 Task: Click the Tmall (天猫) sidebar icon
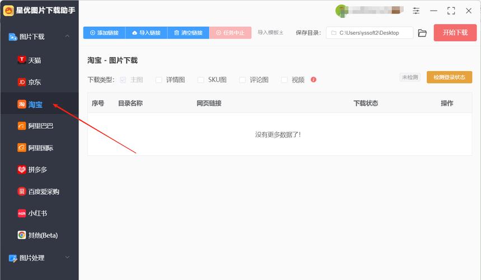(22, 60)
